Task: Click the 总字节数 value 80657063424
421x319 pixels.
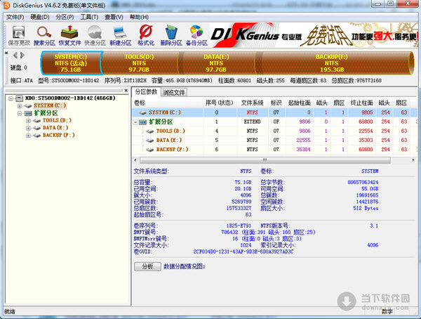Action: [x=363, y=183]
